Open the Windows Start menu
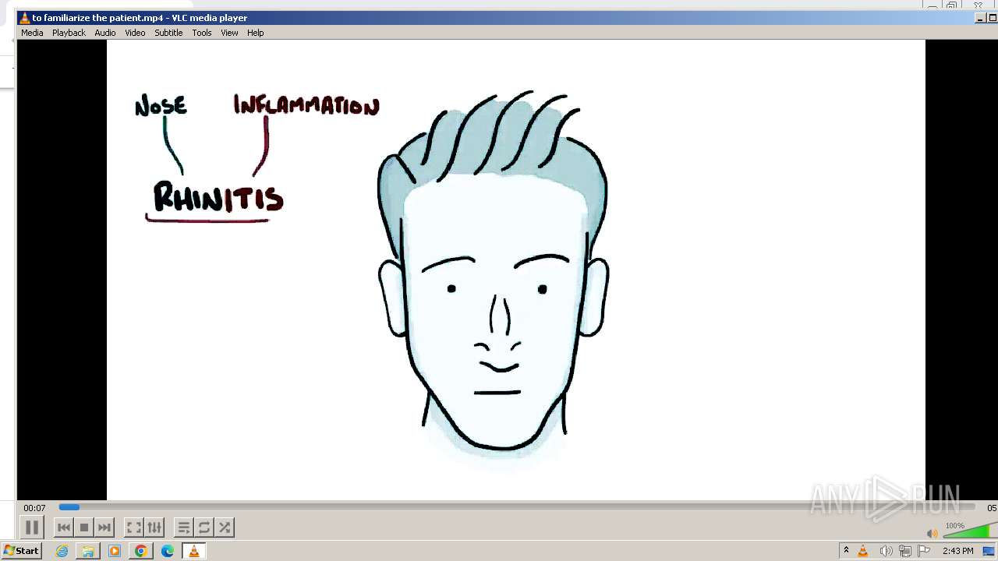Screen dimensions: 998x561 (21, 551)
